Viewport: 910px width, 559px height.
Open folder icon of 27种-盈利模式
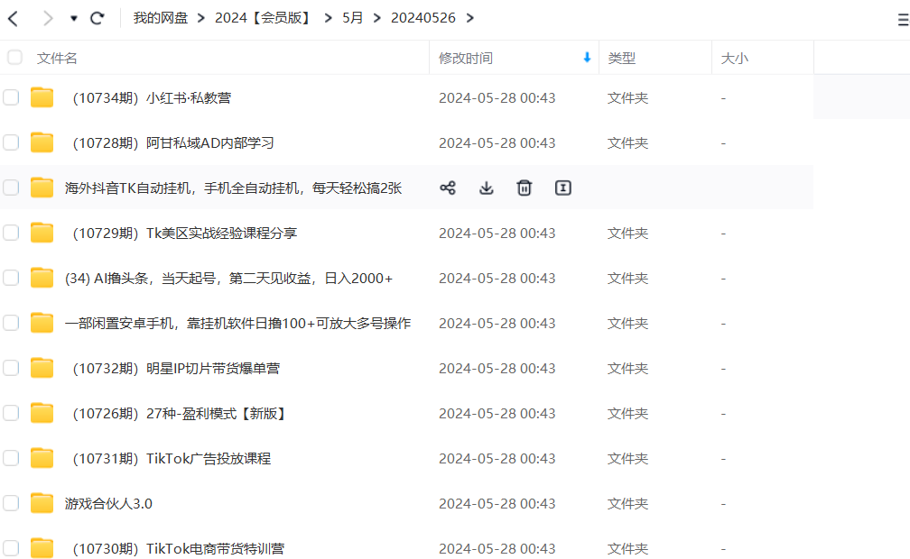[42, 413]
